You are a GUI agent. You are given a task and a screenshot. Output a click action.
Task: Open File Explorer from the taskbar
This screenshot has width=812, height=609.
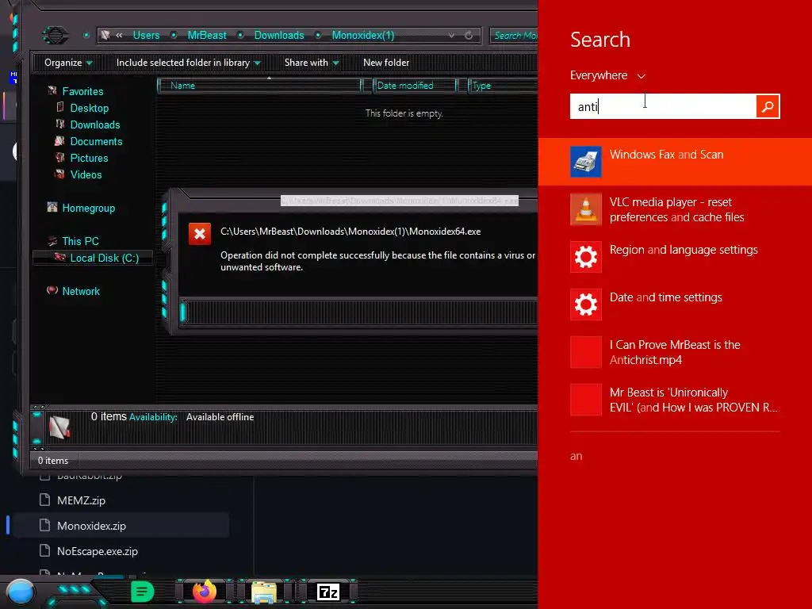pos(264,592)
